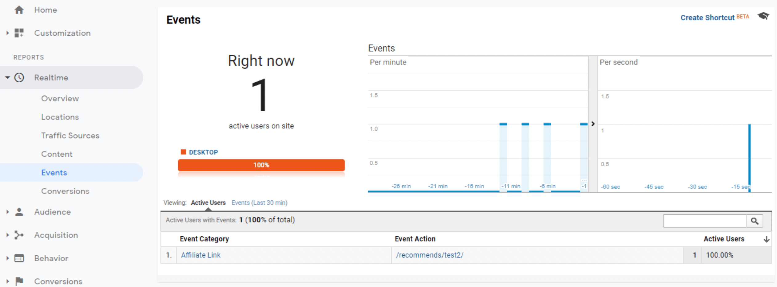The width and height of the screenshot is (777, 287).
Task: Click into the table search field
Action: [x=705, y=221]
